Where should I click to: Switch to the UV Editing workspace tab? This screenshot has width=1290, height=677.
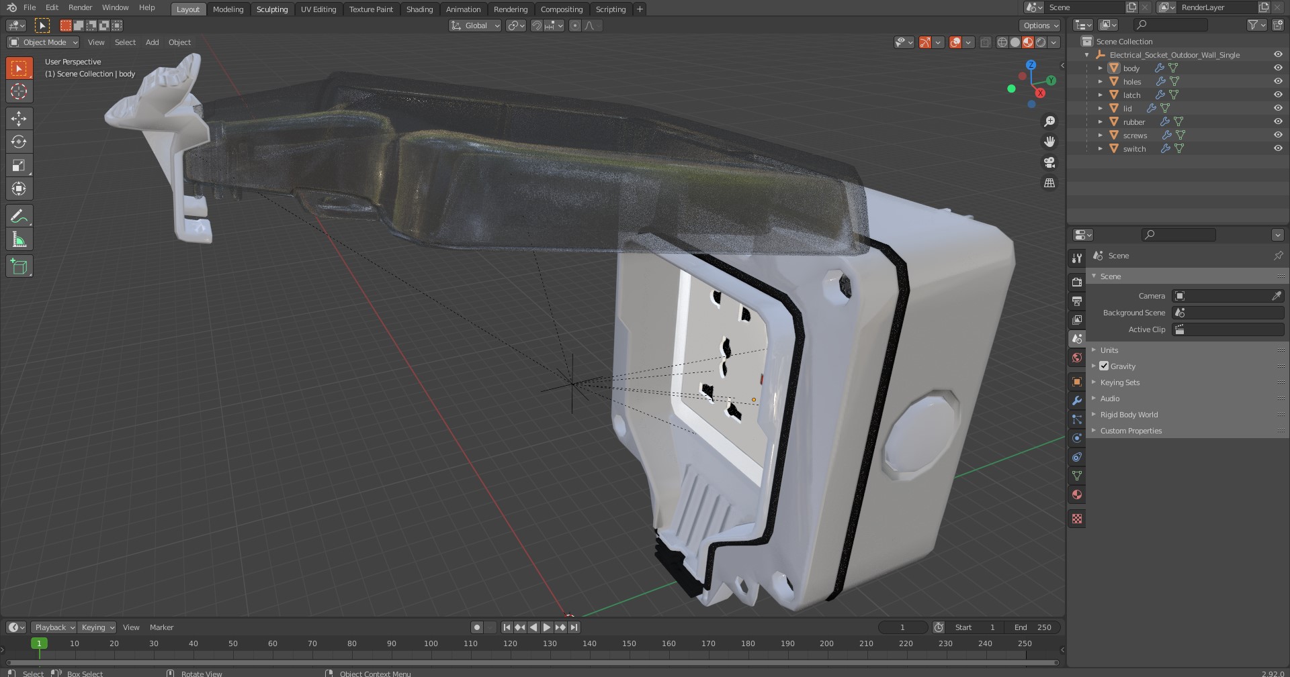(318, 9)
